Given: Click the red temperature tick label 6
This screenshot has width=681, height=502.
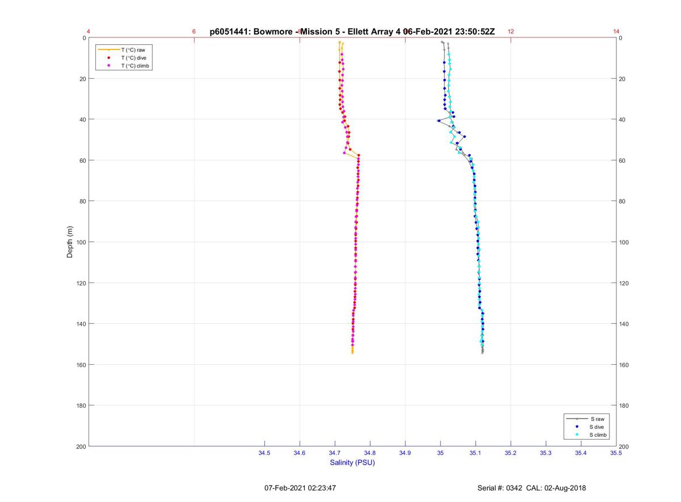Looking at the screenshot, I should (194, 32).
